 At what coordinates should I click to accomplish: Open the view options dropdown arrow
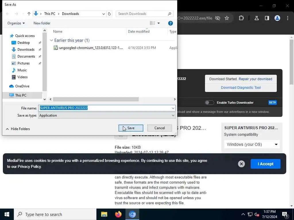158,23
